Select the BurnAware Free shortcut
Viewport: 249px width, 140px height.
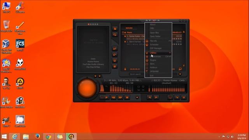click(x=20, y=28)
